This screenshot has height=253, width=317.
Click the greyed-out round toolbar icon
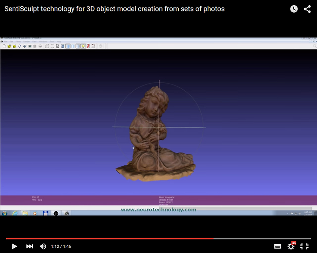tap(100, 46)
